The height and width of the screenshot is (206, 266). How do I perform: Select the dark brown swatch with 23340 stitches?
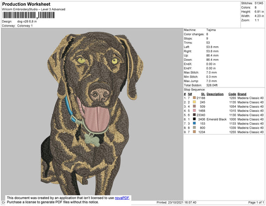(194, 115)
